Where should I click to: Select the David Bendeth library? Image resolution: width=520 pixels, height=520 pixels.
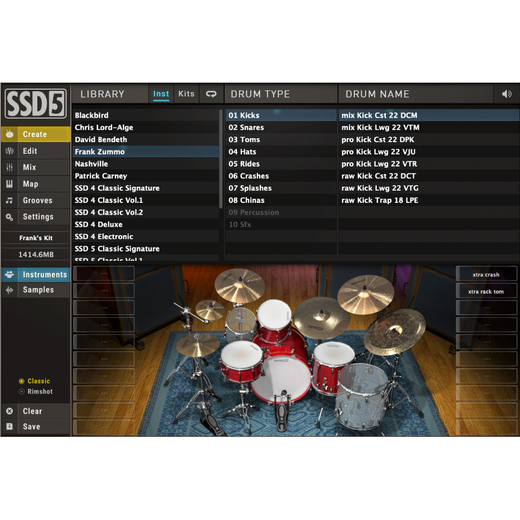(x=145, y=139)
